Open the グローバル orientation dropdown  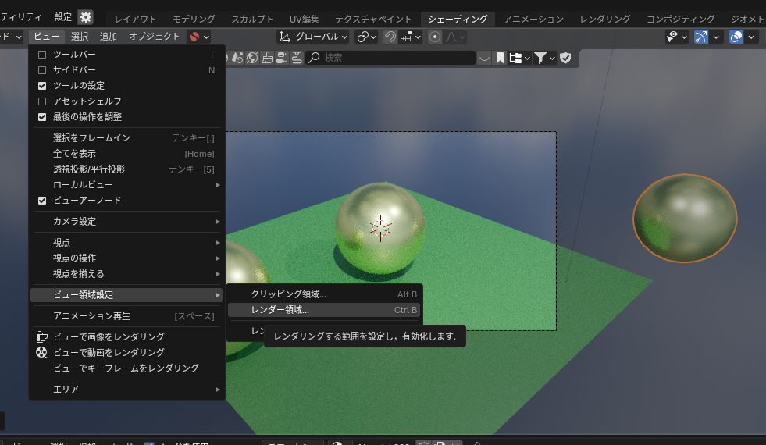click(x=314, y=37)
